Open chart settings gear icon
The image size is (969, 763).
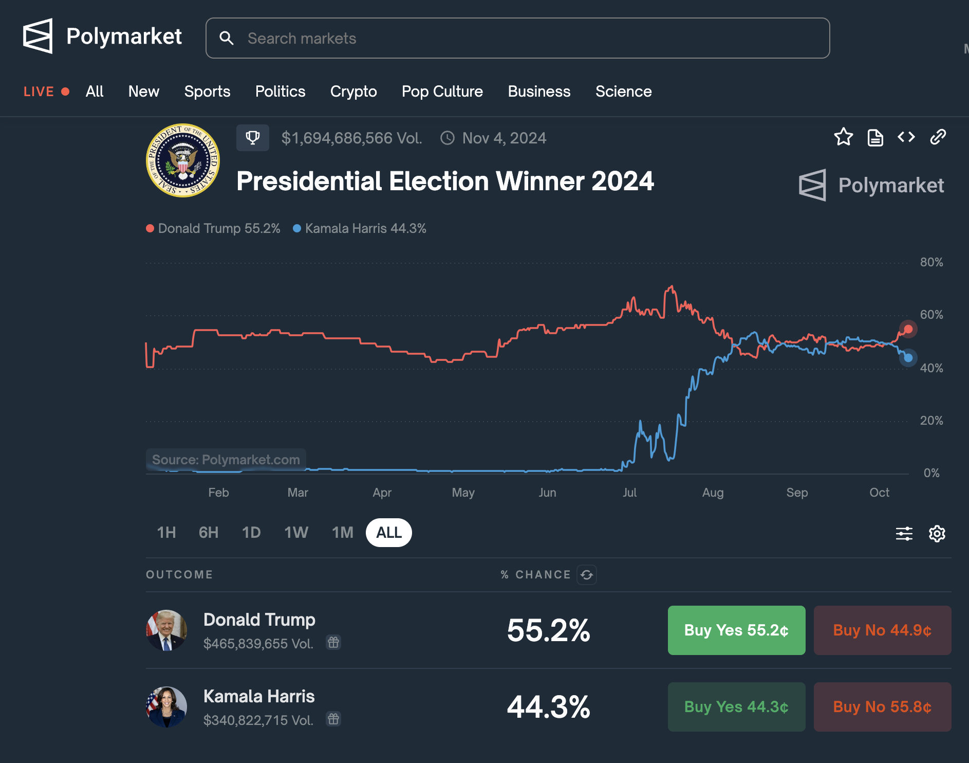[x=937, y=534]
